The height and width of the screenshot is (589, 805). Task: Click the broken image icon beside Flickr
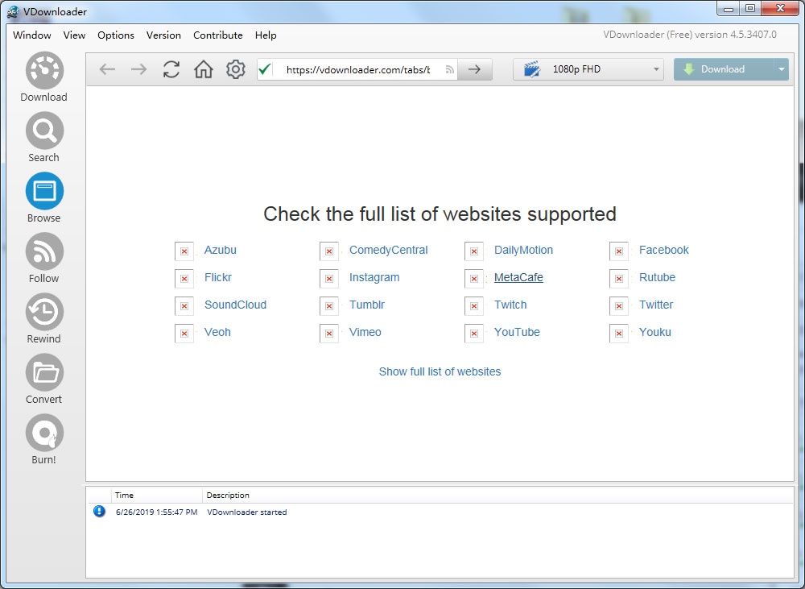184,279
